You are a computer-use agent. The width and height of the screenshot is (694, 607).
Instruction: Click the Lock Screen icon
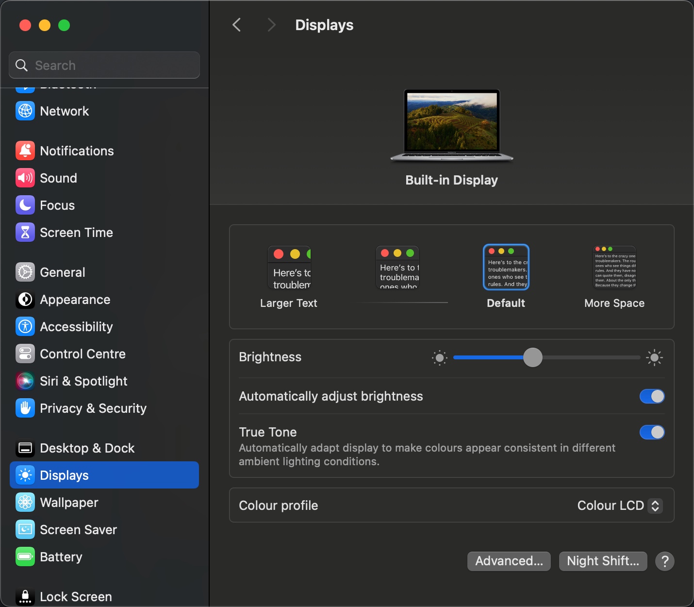(25, 597)
